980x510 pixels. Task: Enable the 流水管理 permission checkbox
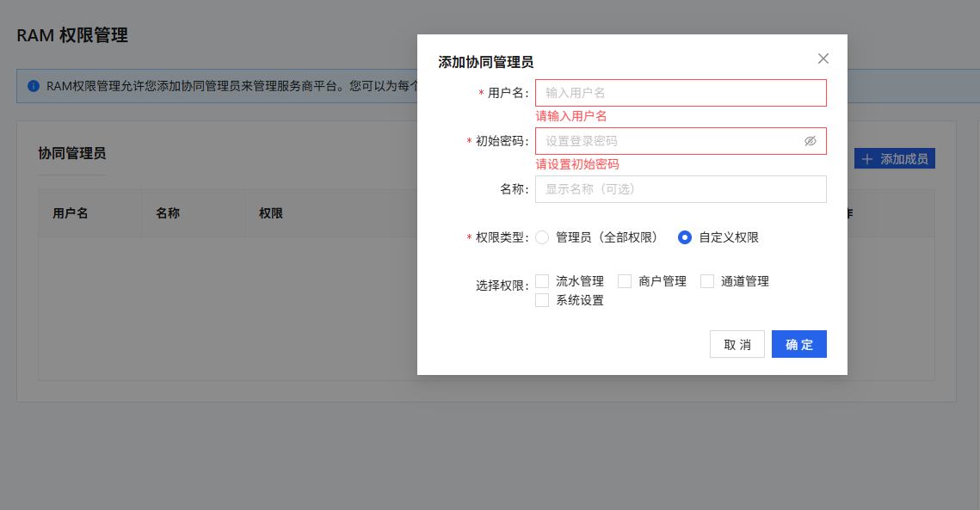click(x=542, y=280)
